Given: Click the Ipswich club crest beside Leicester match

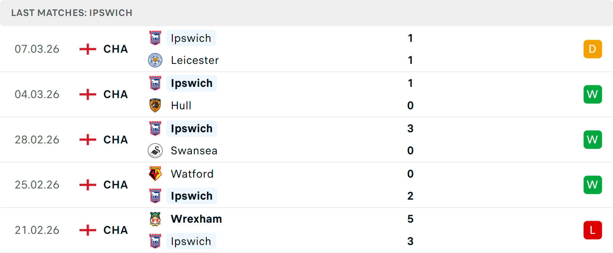Looking at the screenshot, I should pyautogui.click(x=155, y=38).
